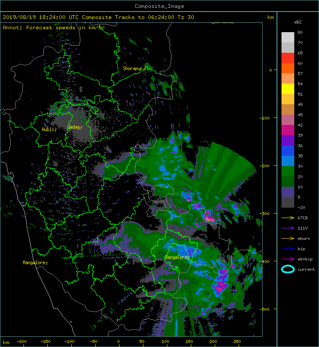Pick the bright yellow swatch in dBZ scale

[x=288, y=89]
